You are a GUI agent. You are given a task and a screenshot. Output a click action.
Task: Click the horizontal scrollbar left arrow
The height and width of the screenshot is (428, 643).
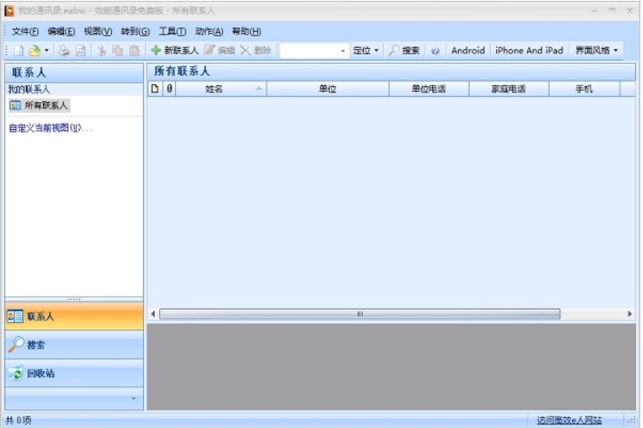[x=153, y=314]
